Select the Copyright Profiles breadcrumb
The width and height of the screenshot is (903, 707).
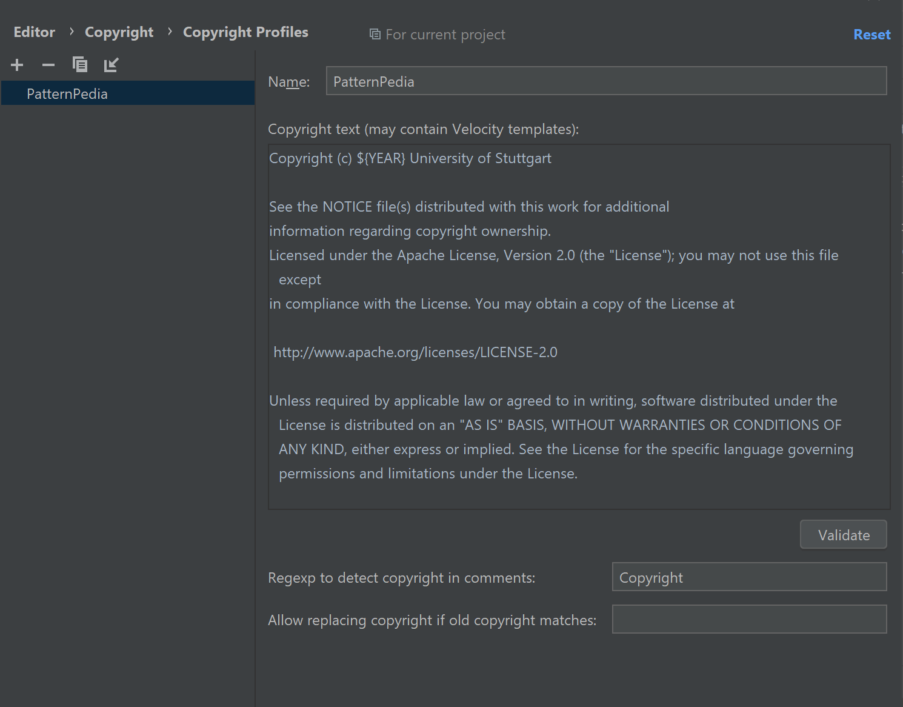point(245,32)
